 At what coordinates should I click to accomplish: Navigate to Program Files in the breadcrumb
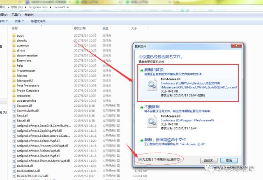point(38,7)
